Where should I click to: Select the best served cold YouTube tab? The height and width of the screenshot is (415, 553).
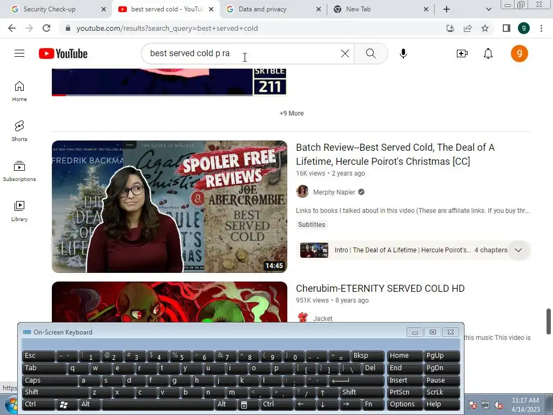[x=165, y=9]
